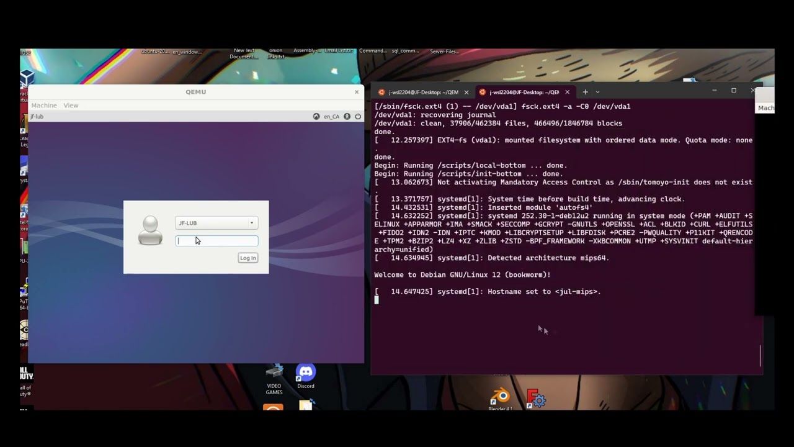Select the Command desktop file

coord(373,51)
